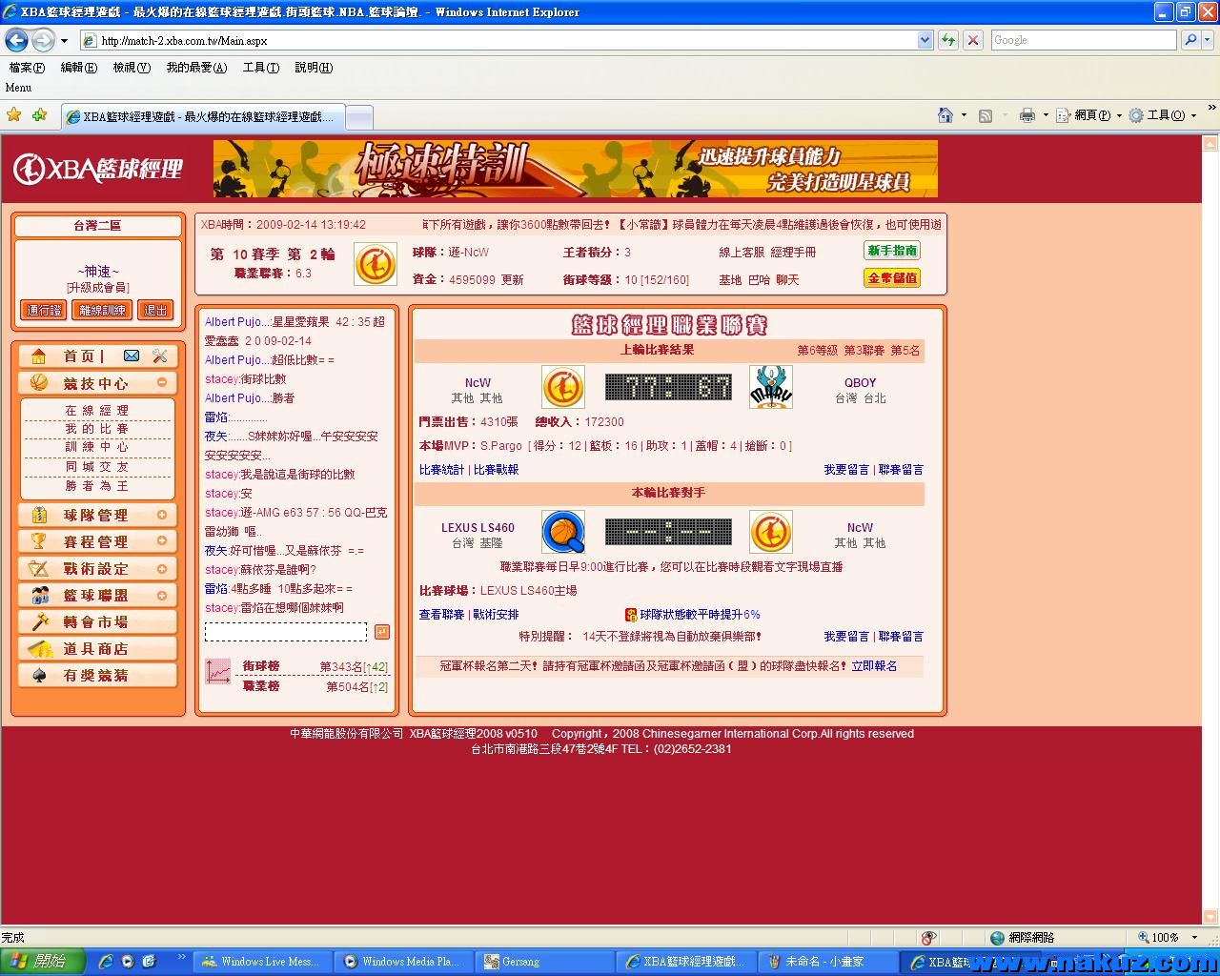Open the 比賽統計 link

(x=441, y=470)
